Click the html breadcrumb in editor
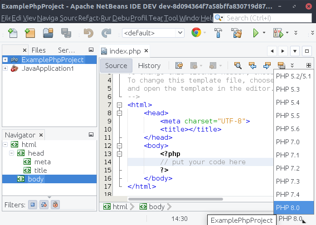 (x=115, y=207)
